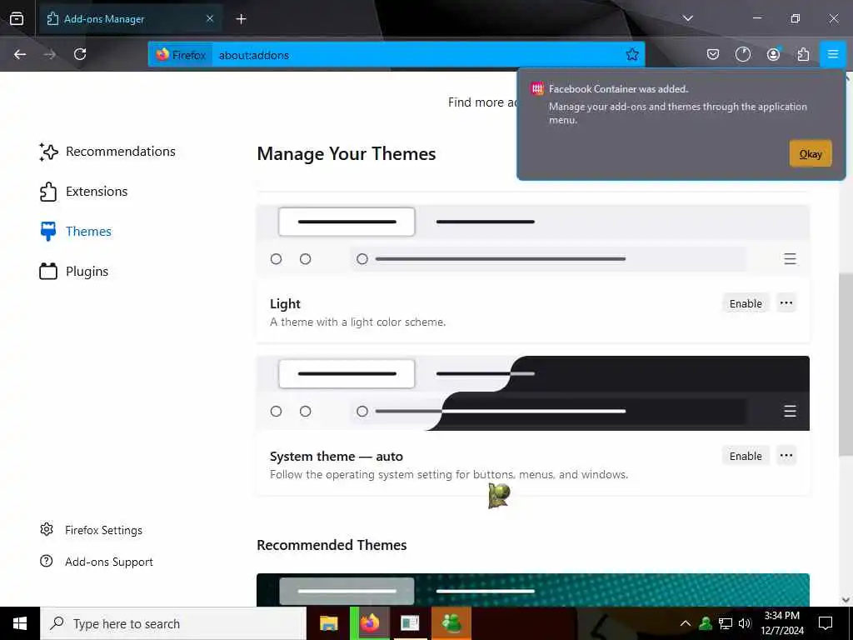This screenshot has height=640, width=853.
Task: Select the Add-ons Manager tab
Action: point(131,18)
